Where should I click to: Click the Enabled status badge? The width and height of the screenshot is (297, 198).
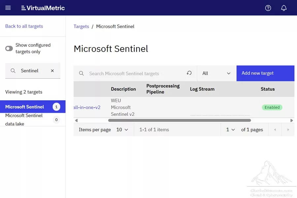[x=272, y=108]
